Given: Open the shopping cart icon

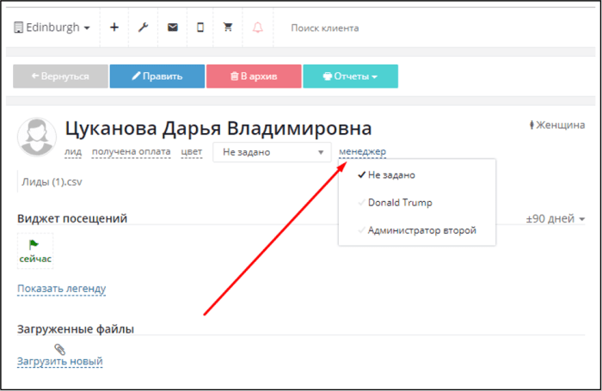Looking at the screenshot, I should pos(228,27).
